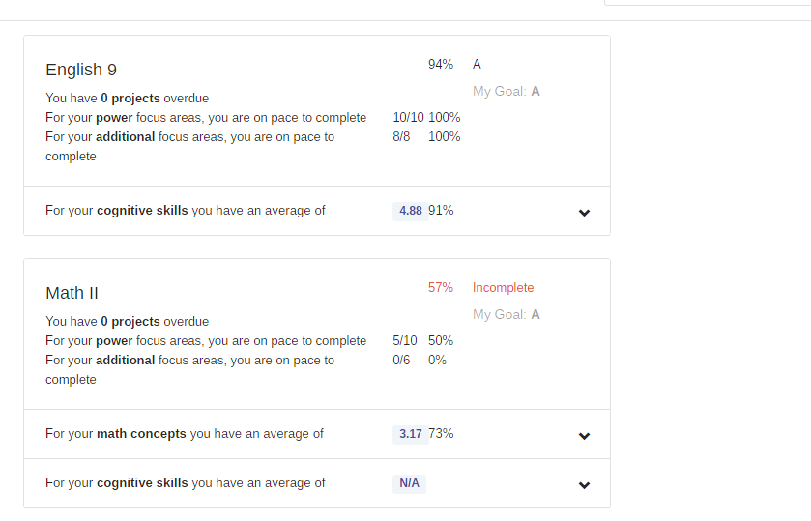Click the N/A cognitive skills badge
The image size is (811, 521).
pos(410,483)
